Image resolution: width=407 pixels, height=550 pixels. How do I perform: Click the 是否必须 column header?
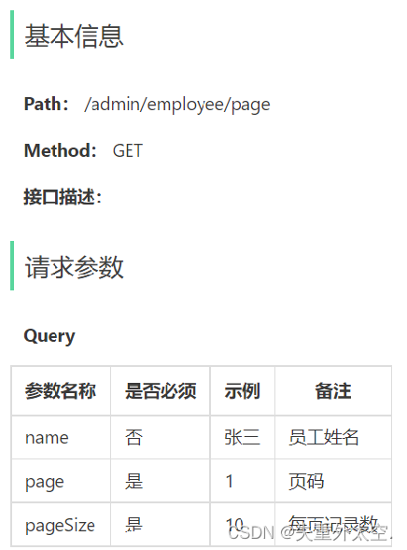tap(161, 391)
